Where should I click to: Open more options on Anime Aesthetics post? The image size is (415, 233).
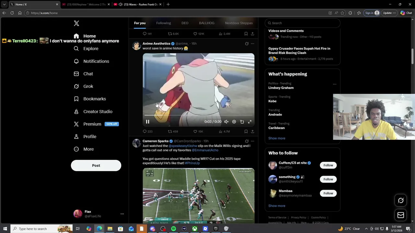tap(253, 43)
